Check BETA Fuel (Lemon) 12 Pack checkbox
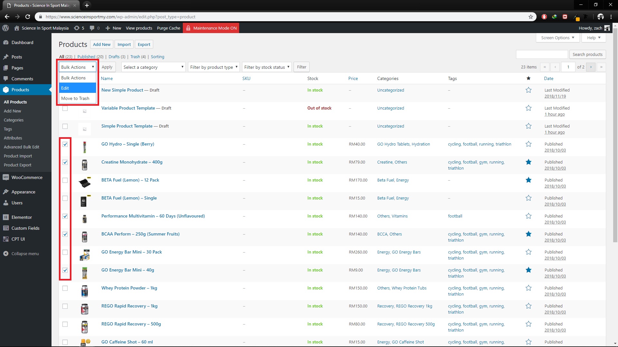 point(65,180)
